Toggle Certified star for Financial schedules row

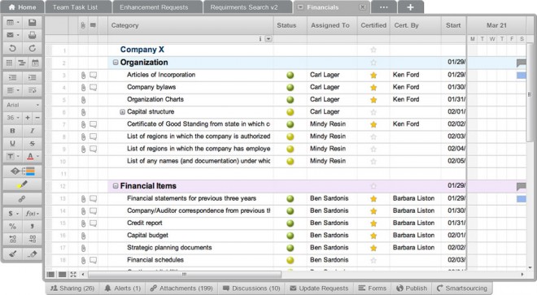(x=373, y=260)
